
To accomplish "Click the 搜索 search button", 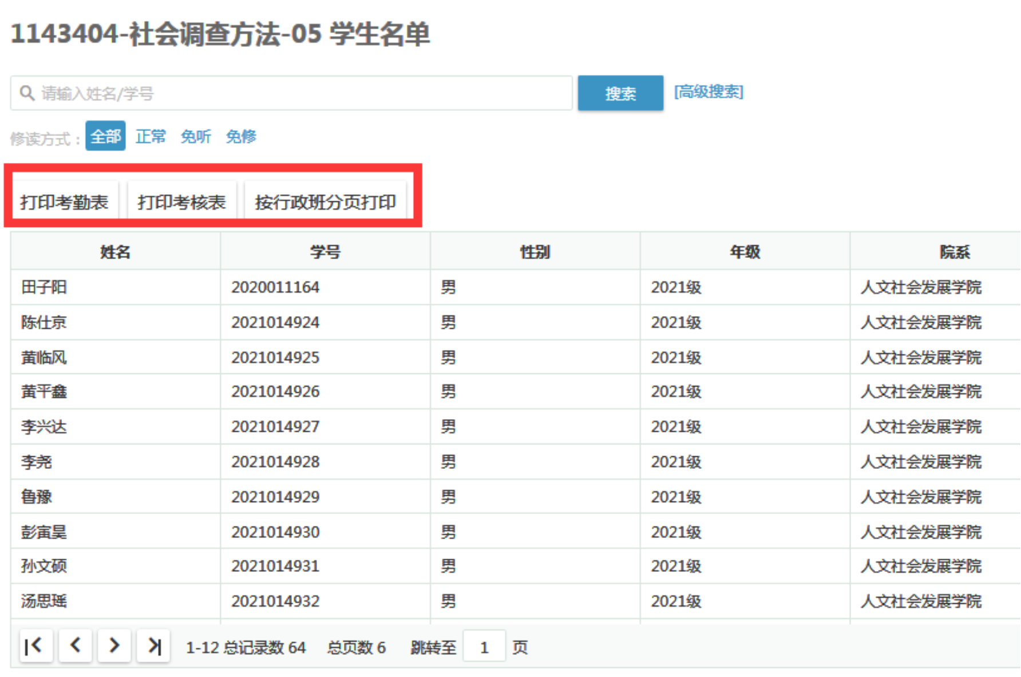I will click(x=620, y=93).
